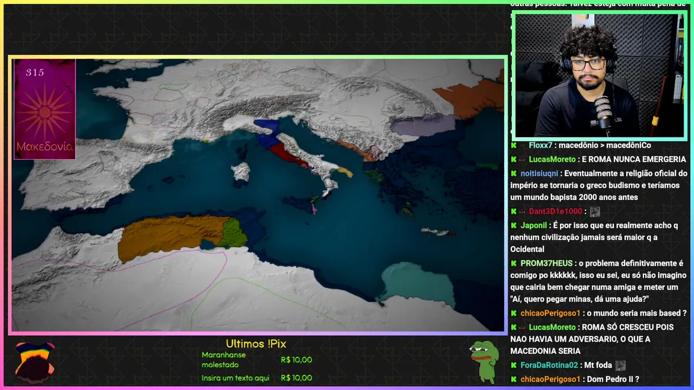Click LucasMoreto on 'ROMA NUNCA EMERGERIA' message
The width and height of the screenshot is (694, 390).
tap(552, 159)
